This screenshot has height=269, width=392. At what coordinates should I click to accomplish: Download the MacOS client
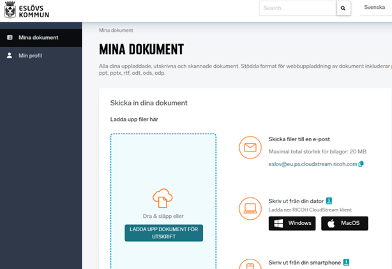(345, 223)
